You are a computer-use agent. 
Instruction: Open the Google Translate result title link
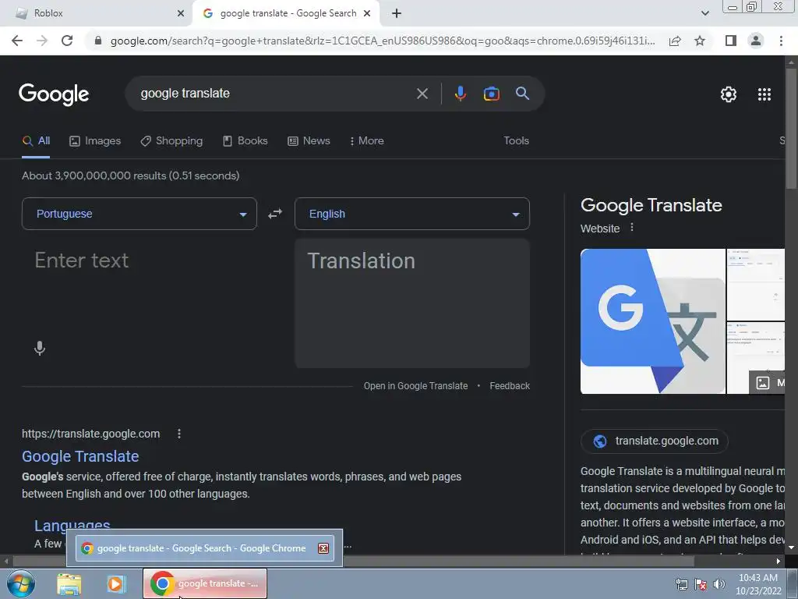click(x=80, y=456)
